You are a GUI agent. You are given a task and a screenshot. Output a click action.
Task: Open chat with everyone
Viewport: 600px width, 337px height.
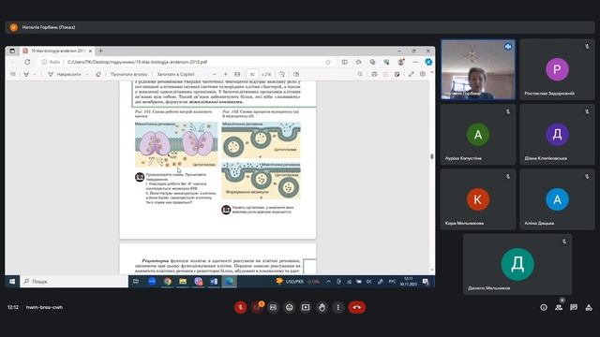pyautogui.click(x=574, y=307)
